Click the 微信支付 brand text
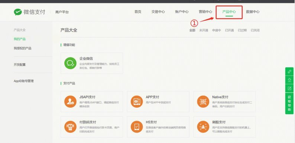 pyautogui.click(x=35, y=12)
